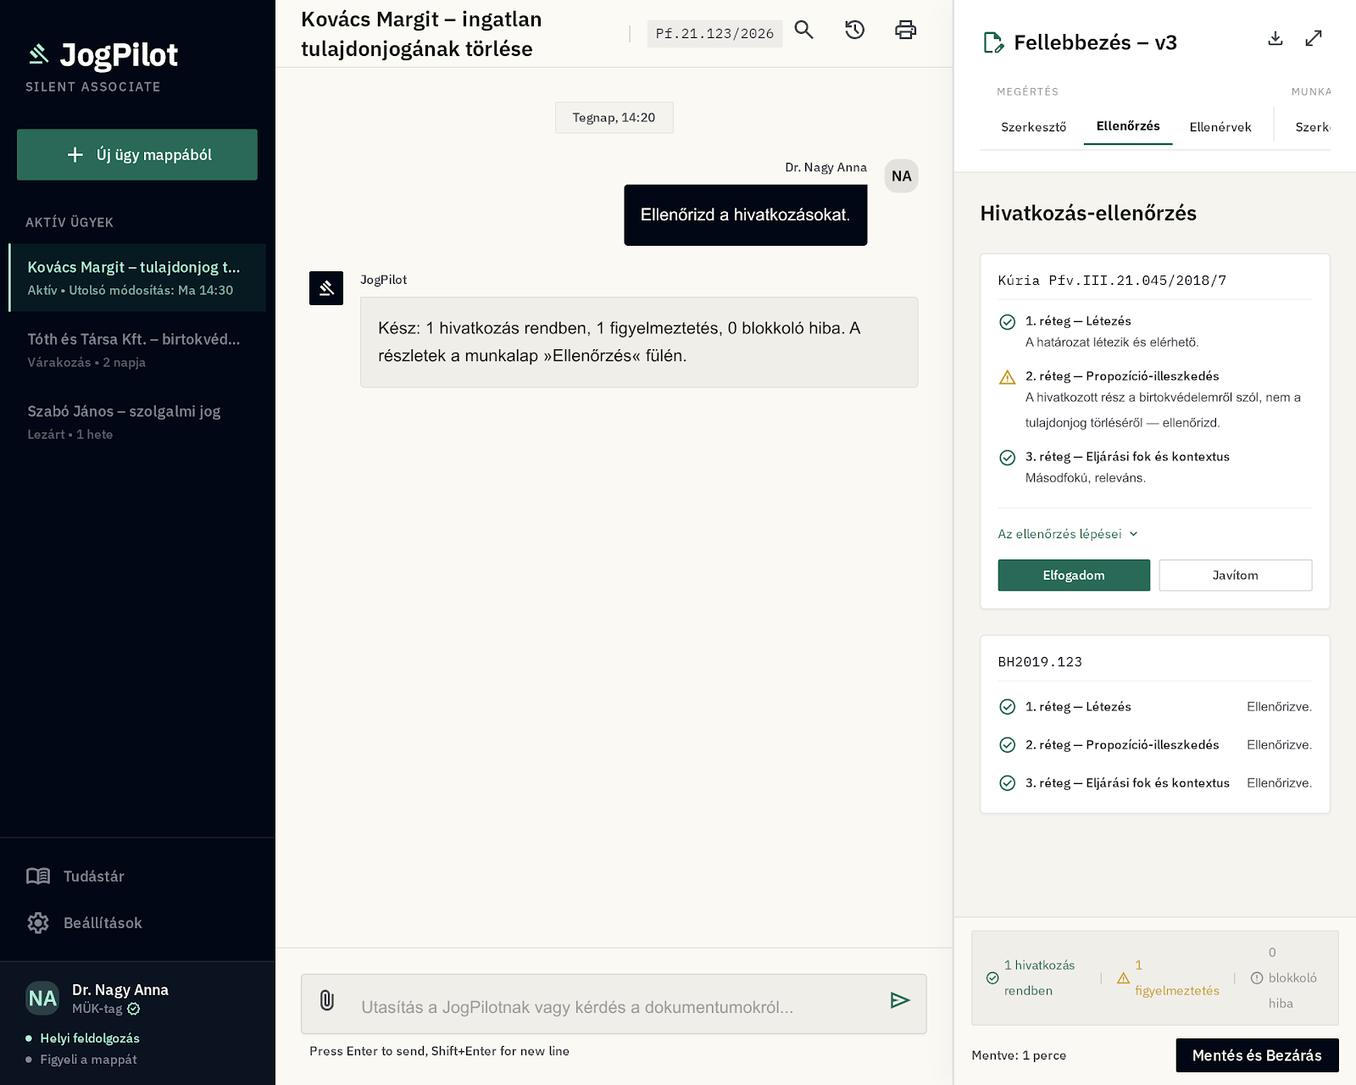Click the JogPilot gavel logo
1356x1085 pixels.
pos(39,54)
